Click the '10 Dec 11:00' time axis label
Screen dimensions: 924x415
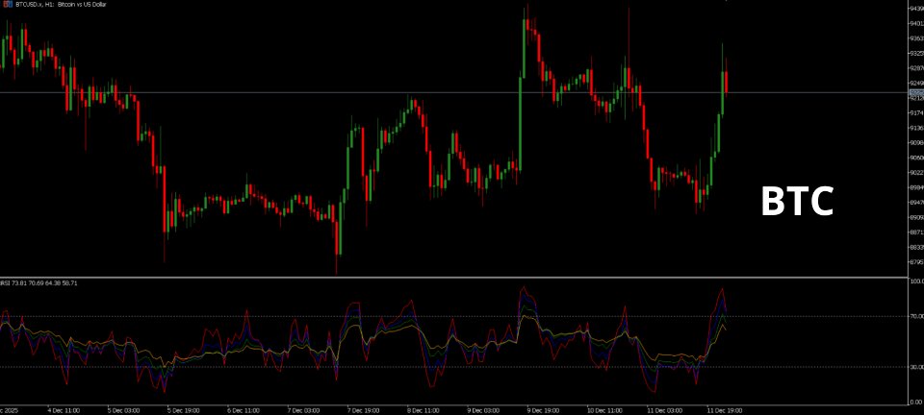(x=604, y=409)
